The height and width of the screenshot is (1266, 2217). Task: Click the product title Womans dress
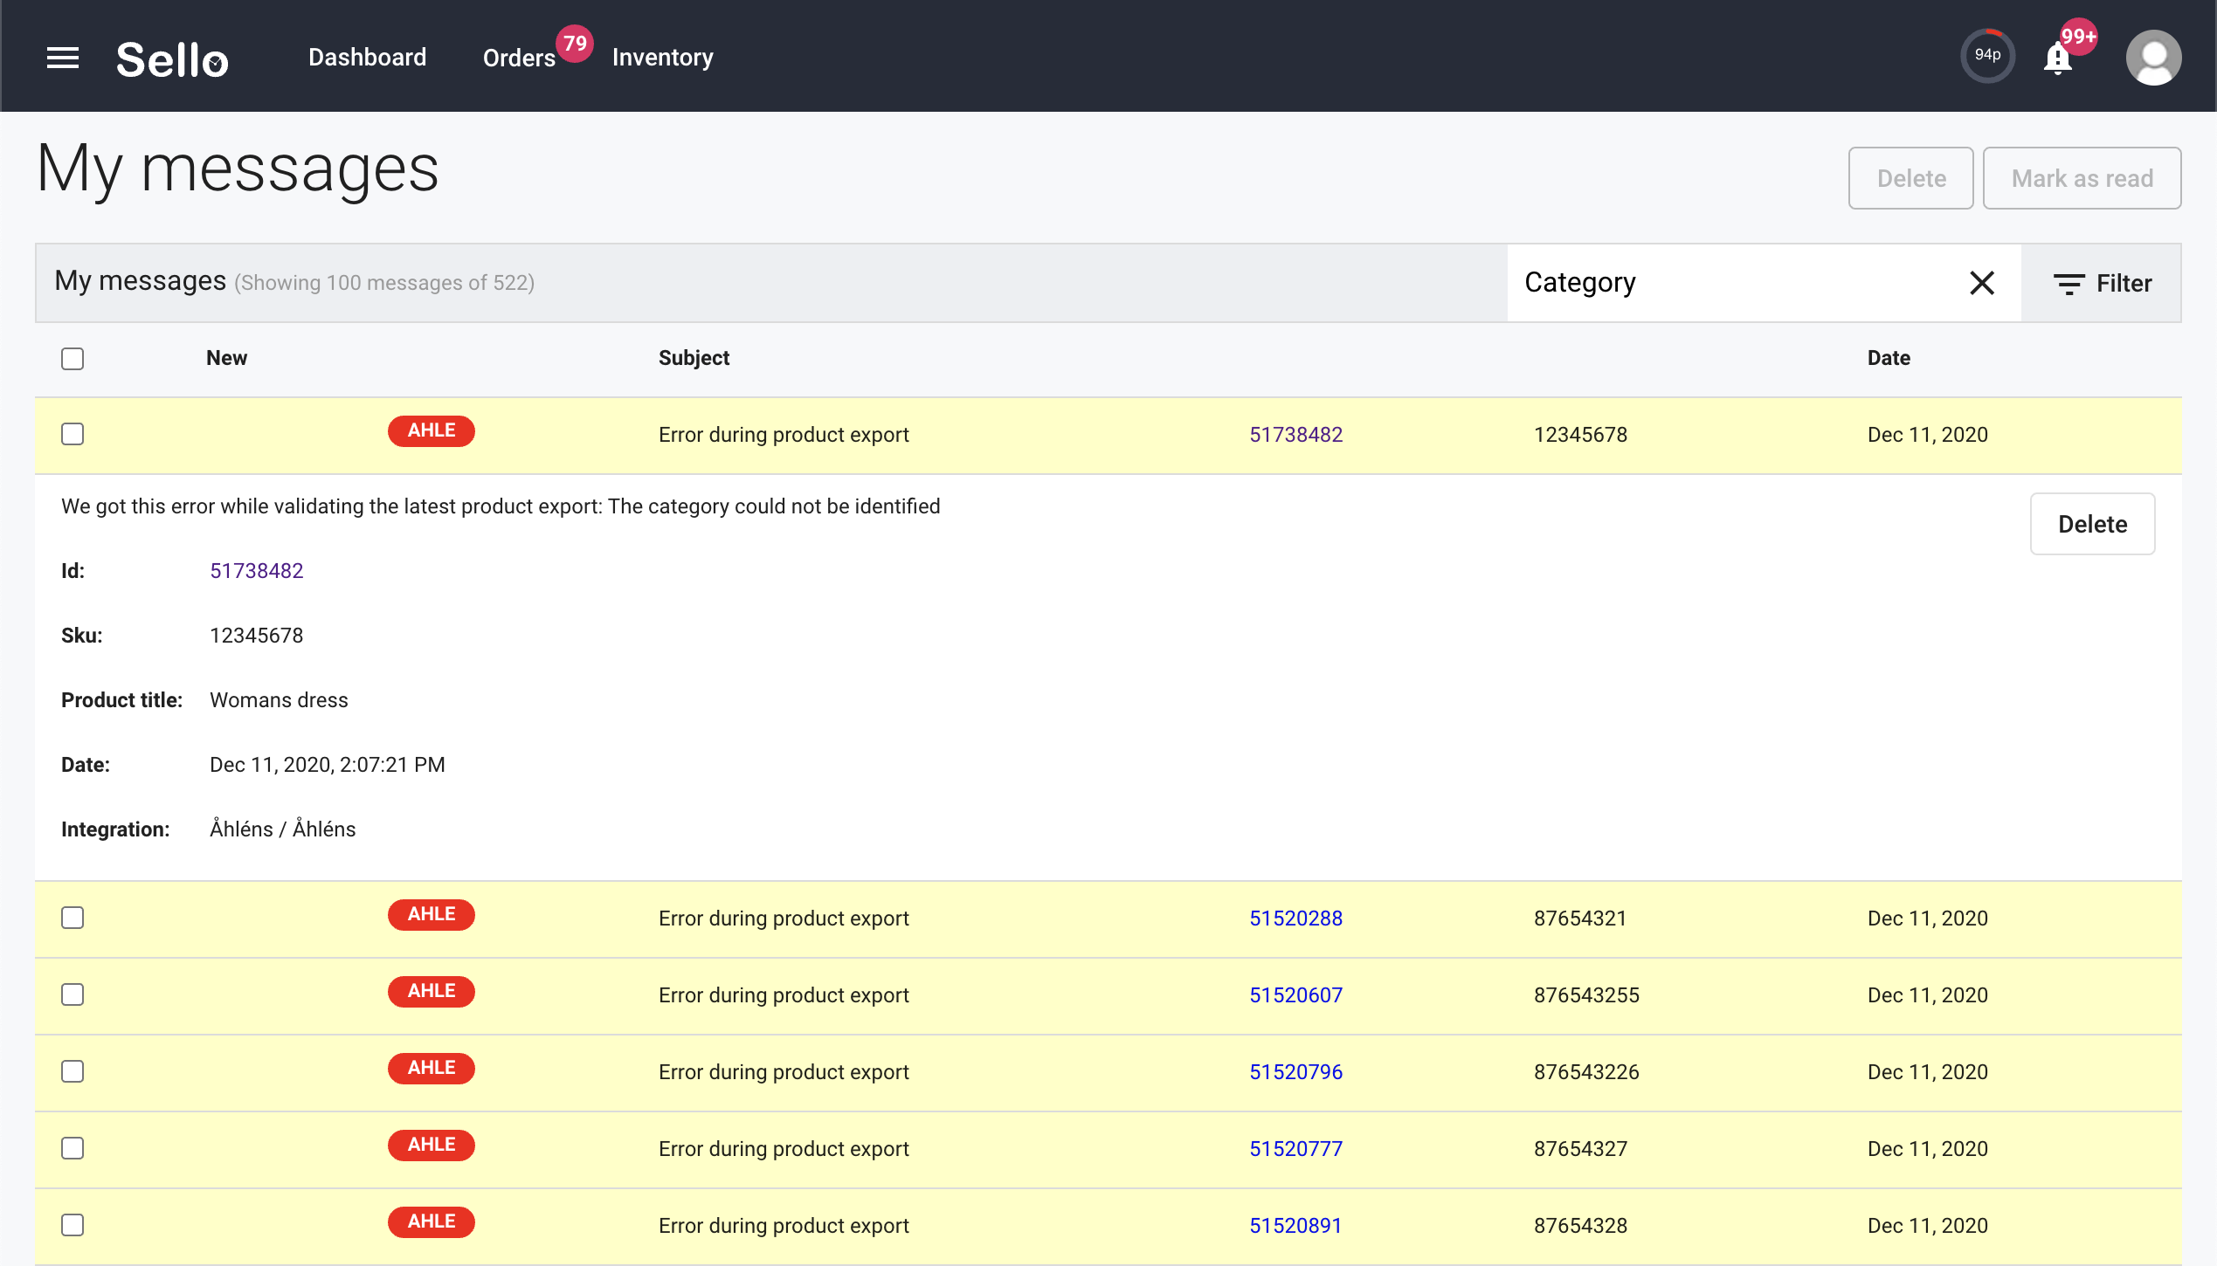click(279, 700)
